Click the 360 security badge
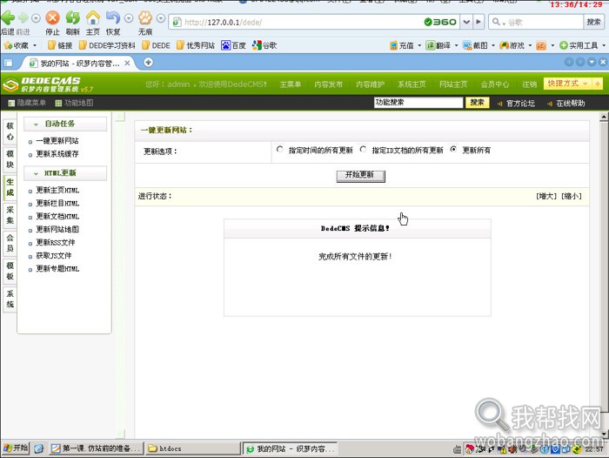This screenshot has height=458, width=609. point(440,22)
